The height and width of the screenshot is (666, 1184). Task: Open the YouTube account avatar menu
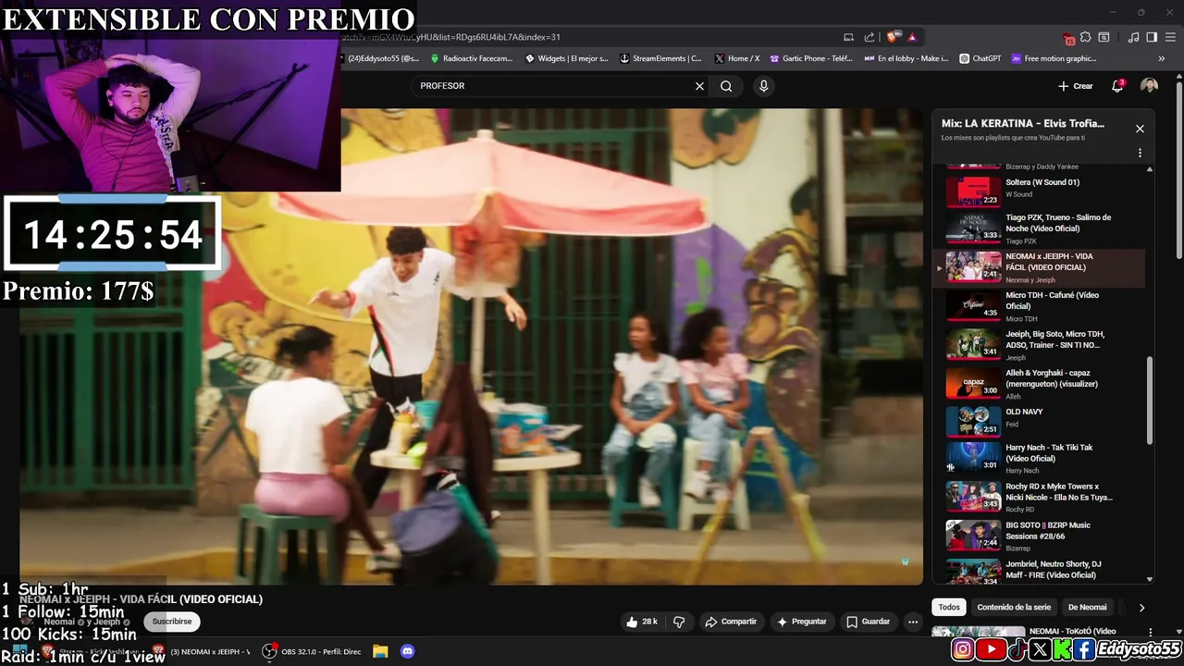[1149, 86]
